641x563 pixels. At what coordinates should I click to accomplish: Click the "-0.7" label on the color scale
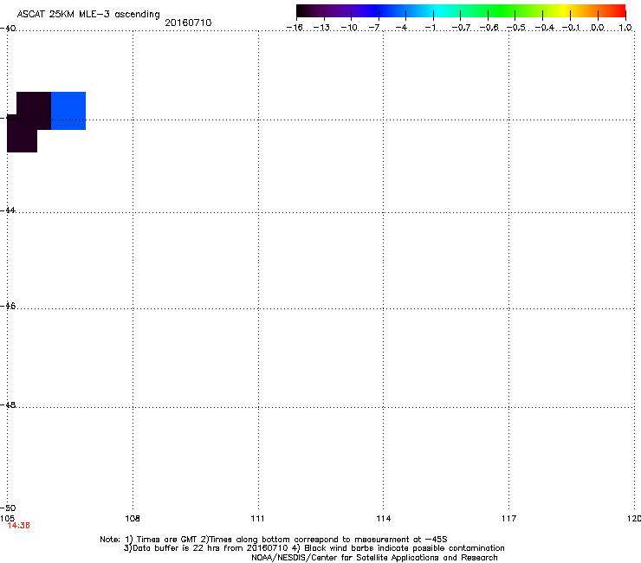[x=461, y=28]
